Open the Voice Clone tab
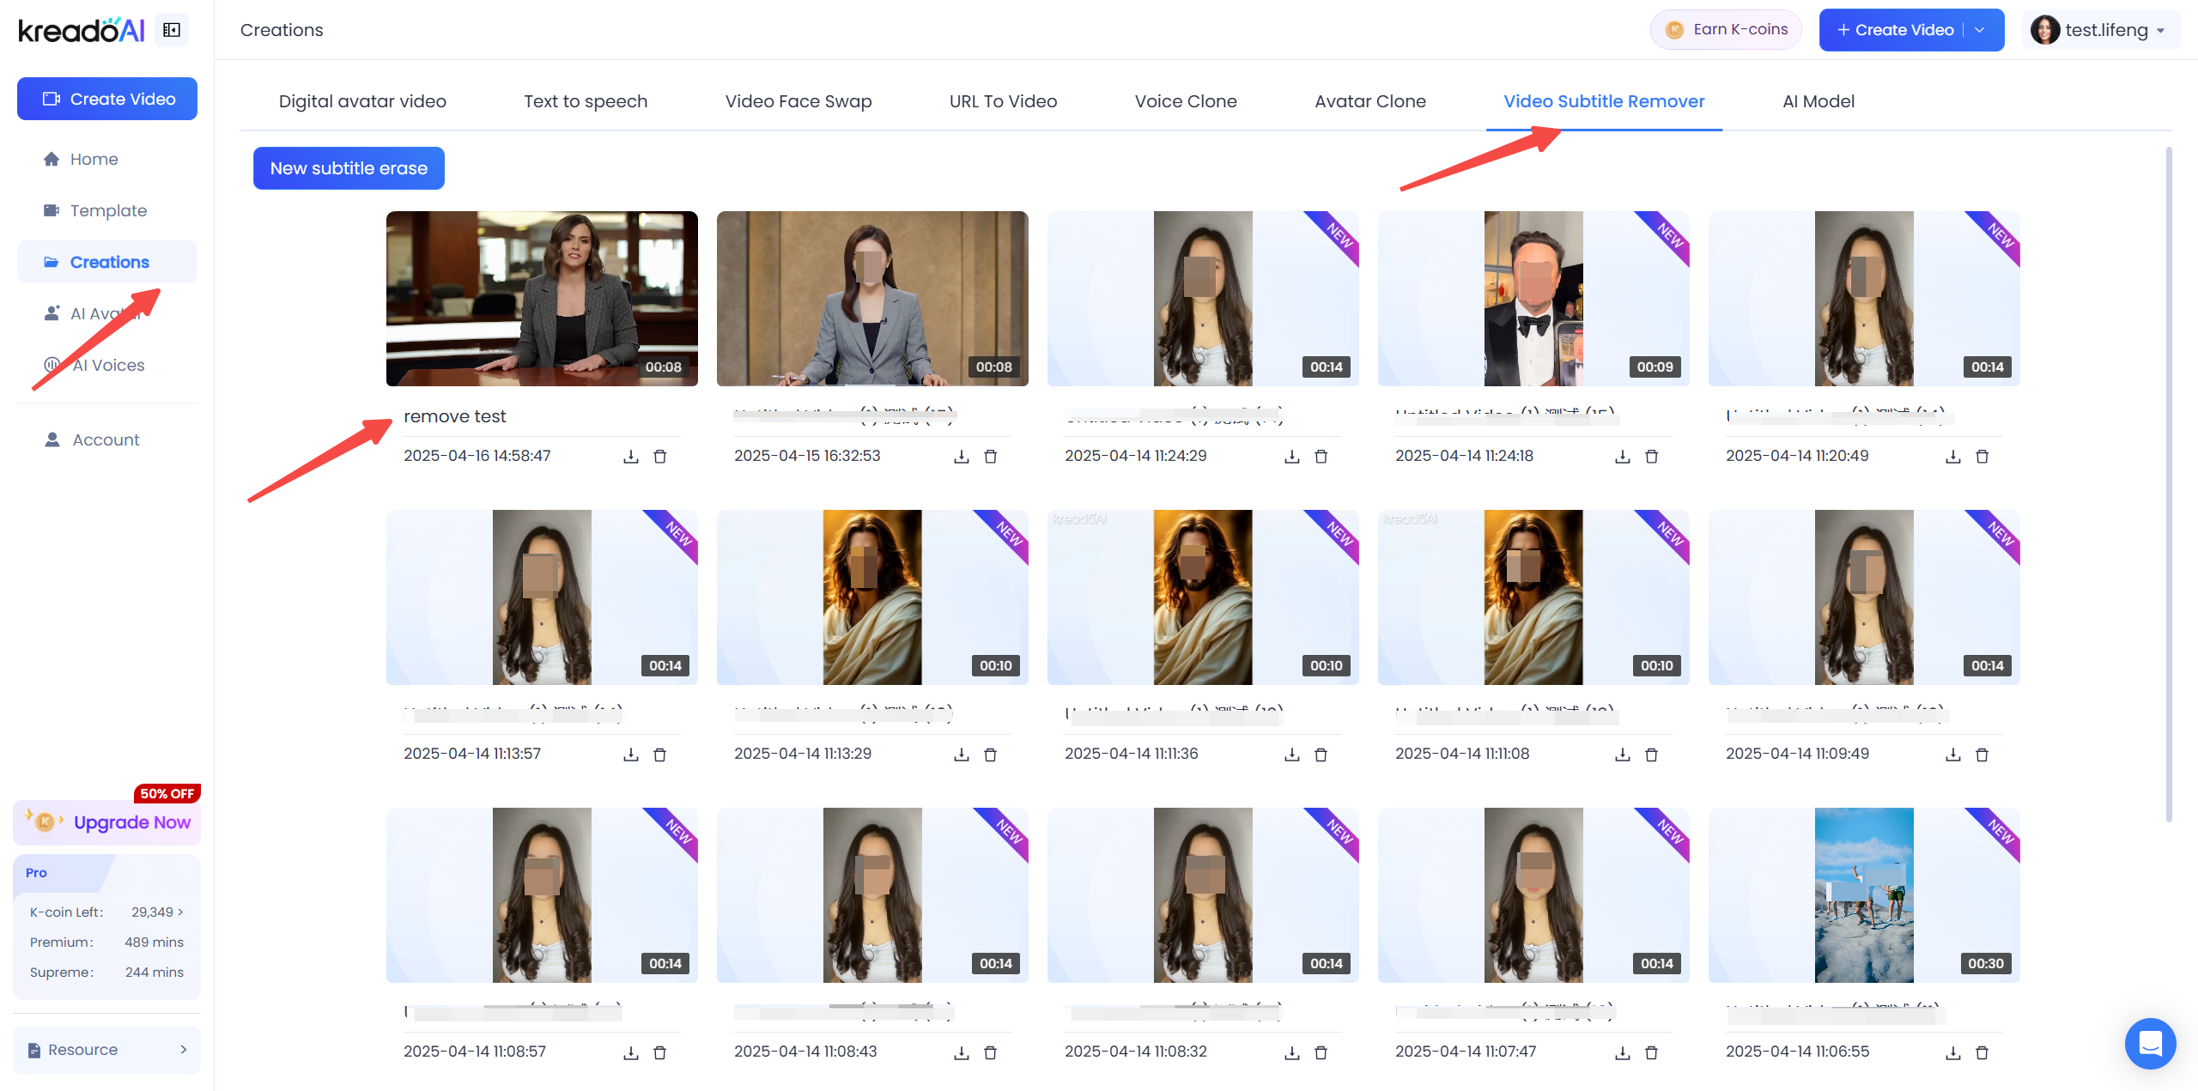The image size is (2198, 1091). pyautogui.click(x=1186, y=101)
